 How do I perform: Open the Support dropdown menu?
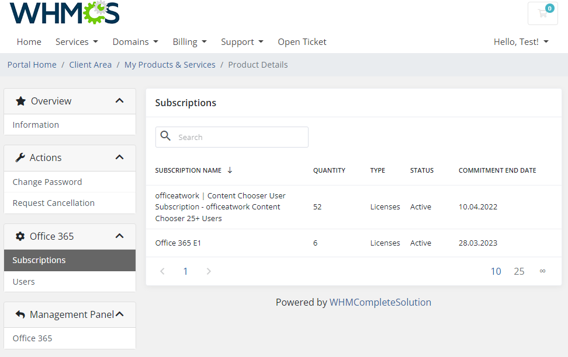(243, 42)
